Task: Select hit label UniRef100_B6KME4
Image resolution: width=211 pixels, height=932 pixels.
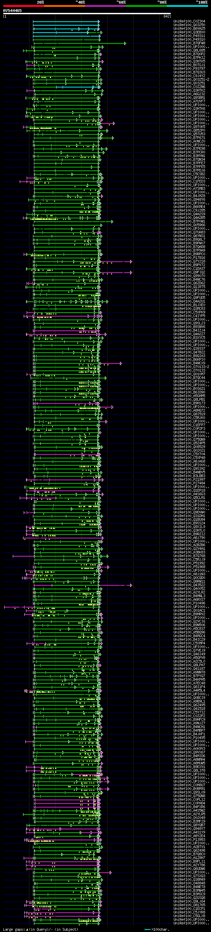Action: coord(189,207)
